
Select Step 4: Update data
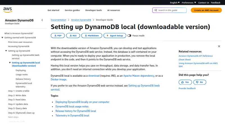(x=18, y=104)
